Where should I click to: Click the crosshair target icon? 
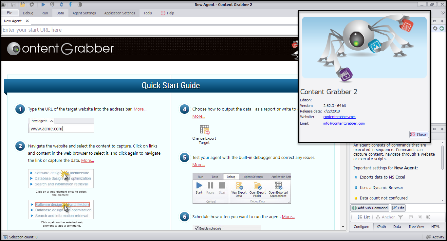click(428, 217)
